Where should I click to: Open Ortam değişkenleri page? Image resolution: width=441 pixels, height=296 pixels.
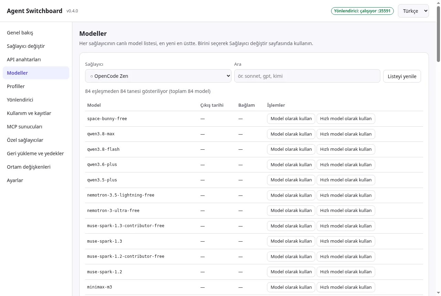pyautogui.click(x=36, y=167)
